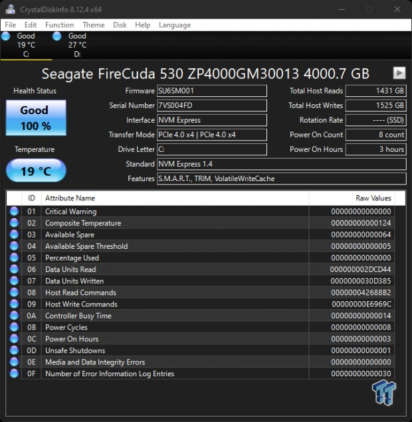Viewport: 412px width, 422px height.
Task: Select the D: drive tab
Action: coord(77,45)
